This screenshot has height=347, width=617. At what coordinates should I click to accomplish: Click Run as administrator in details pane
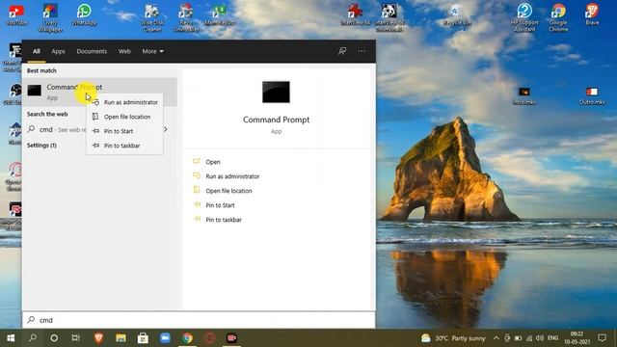coord(232,176)
